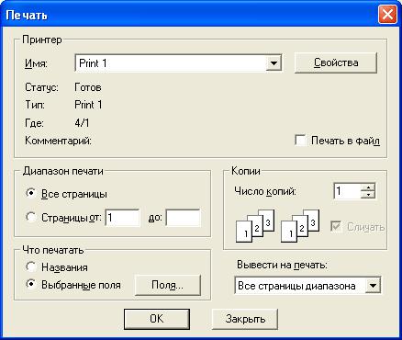Select the Страницы от radio button
Viewport: 402px width, 340px height.
31,217
